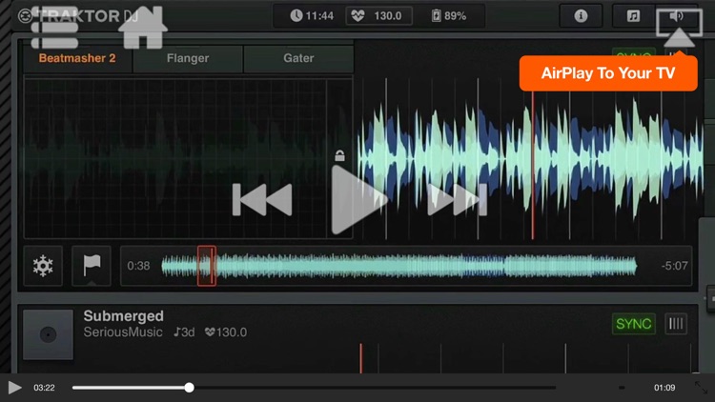Click the Traktor DJ logo
Image resolution: width=715 pixels, height=402 pixels.
pos(78,16)
